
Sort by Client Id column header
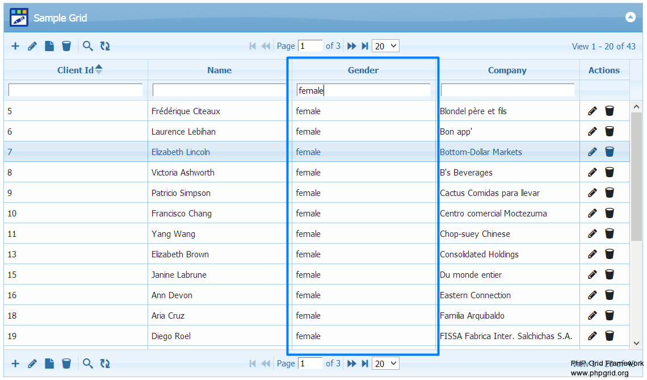coord(75,70)
